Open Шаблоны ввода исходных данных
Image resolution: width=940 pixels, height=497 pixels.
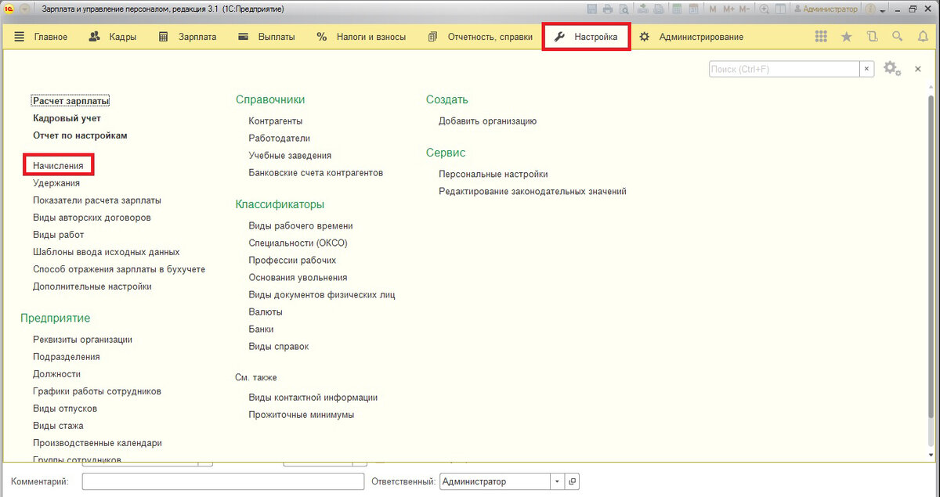[x=107, y=252]
